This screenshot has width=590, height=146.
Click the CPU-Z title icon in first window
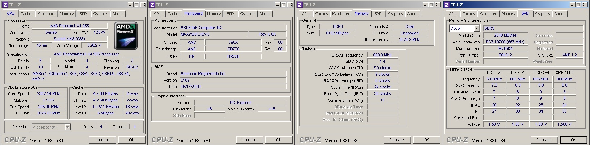5,5
